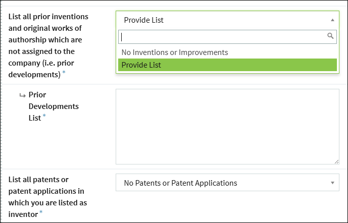Click the magnifier icon in dropdown search

click(x=330, y=36)
